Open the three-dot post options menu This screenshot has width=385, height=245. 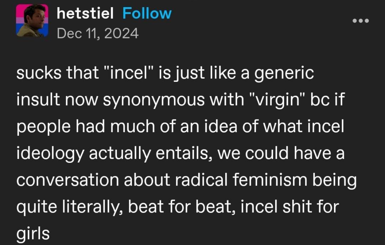tap(361, 21)
